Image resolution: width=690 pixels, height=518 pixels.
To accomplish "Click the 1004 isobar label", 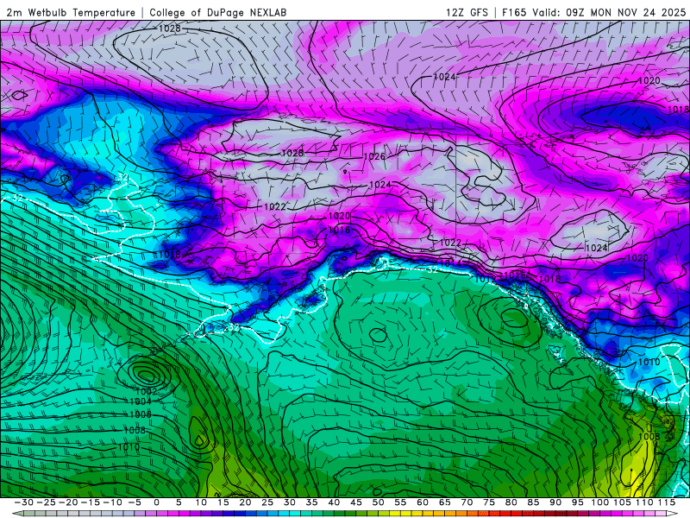I will pyautogui.click(x=141, y=401).
